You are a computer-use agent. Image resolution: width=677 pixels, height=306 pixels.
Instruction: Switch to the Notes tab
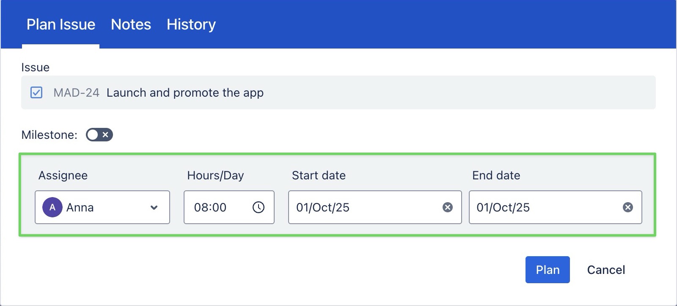[x=131, y=24]
